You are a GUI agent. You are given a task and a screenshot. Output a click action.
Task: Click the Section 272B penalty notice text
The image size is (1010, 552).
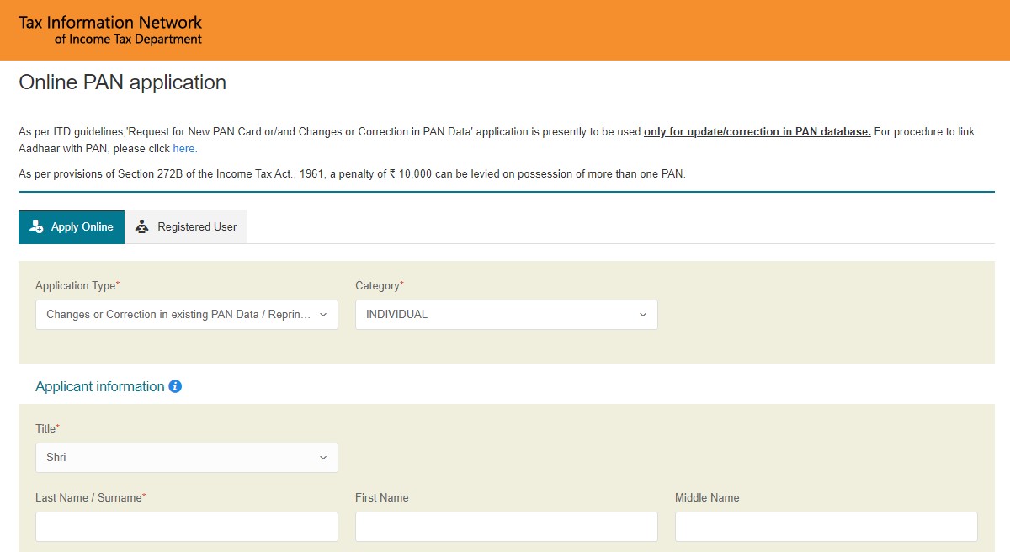tap(352, 174)
